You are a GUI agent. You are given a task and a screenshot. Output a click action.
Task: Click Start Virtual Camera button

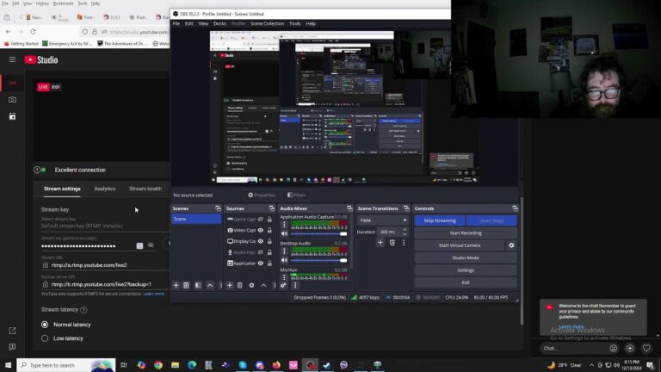point(459,245)
